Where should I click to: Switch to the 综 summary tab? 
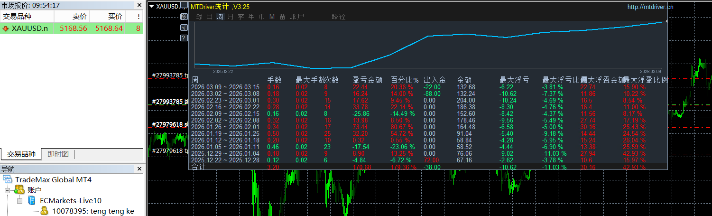pos(199,17)
